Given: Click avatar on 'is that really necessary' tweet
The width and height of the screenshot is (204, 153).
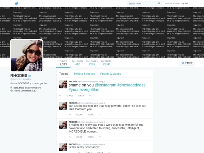Looking at the screenshot, I should coord(63,147).
